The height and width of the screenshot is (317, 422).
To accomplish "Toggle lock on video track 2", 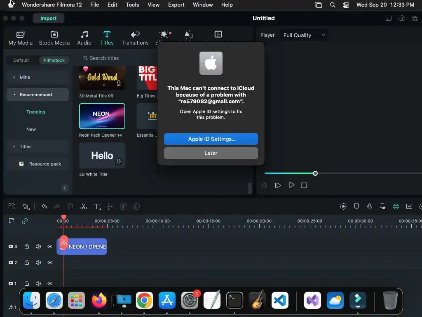I will click(27, 263).
